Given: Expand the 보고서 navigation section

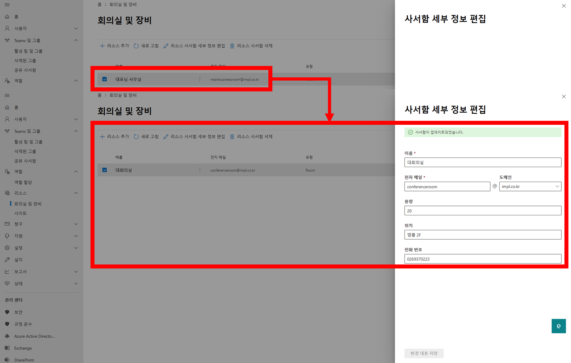Looking at the screenshot, I should pyautogui.click(x=76, y=272).
